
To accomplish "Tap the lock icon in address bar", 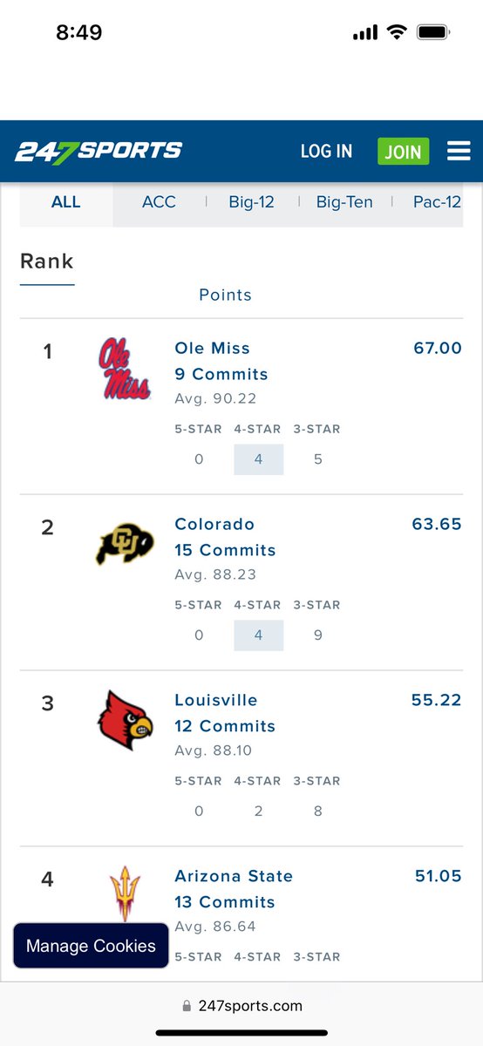I will tap(187, 1006).
